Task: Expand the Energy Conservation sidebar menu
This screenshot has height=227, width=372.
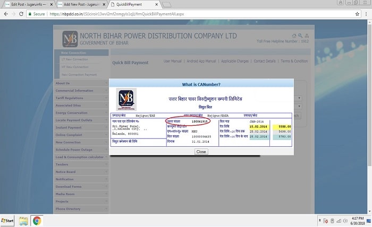Action: pos(81,113)
